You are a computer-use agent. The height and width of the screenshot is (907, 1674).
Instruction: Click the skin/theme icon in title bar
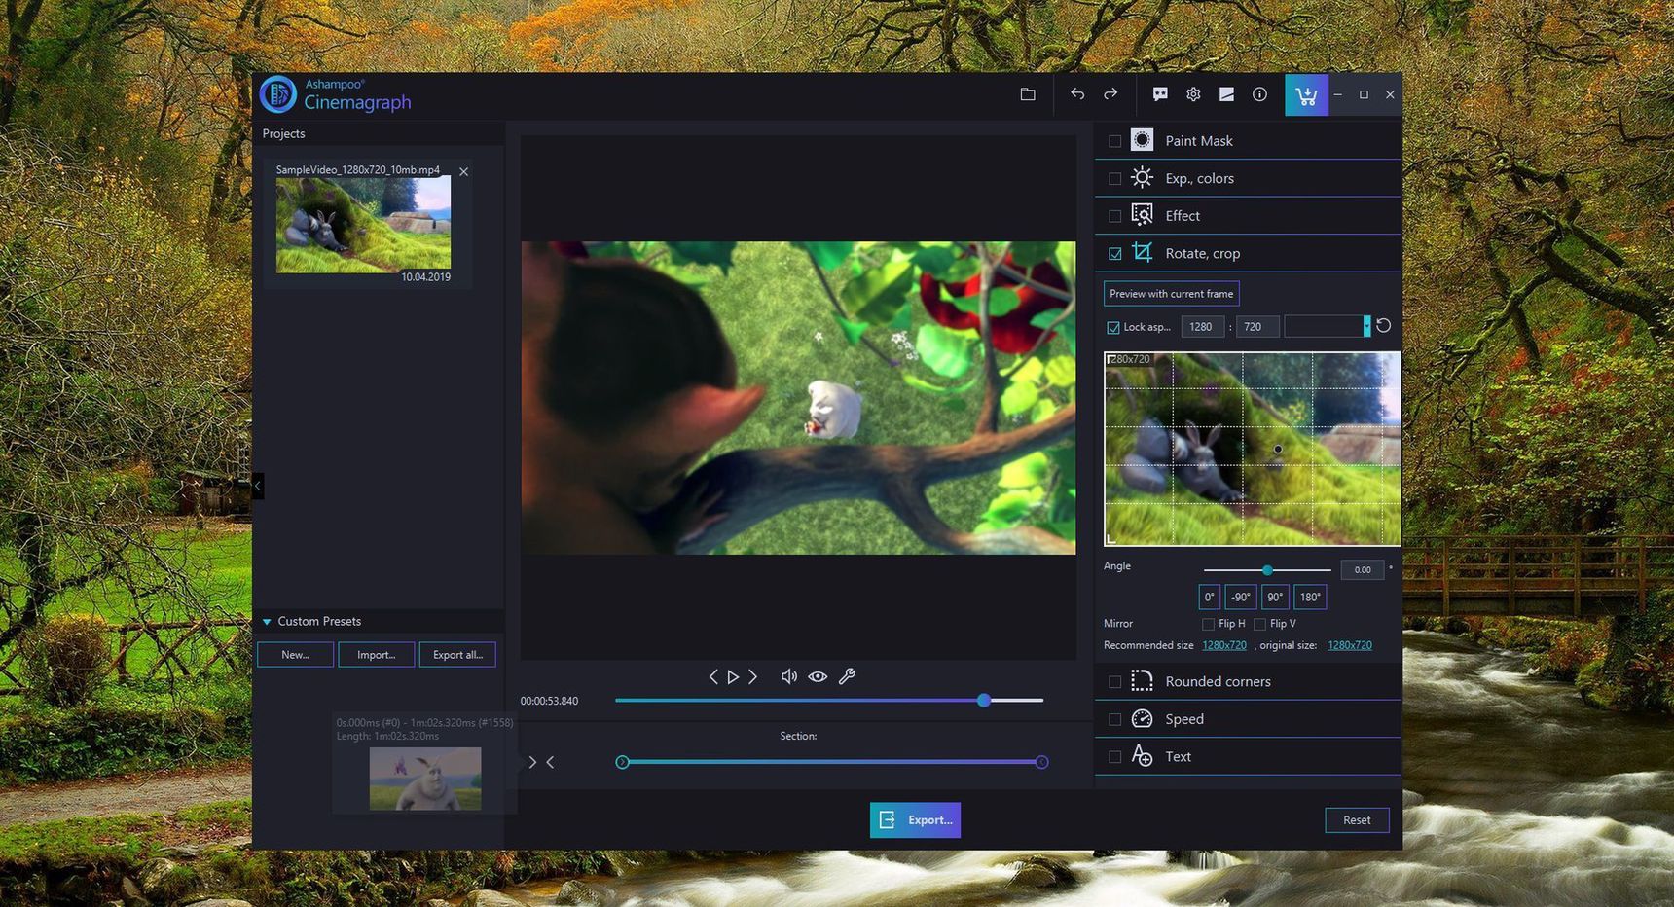click(x=1226, y=94)
